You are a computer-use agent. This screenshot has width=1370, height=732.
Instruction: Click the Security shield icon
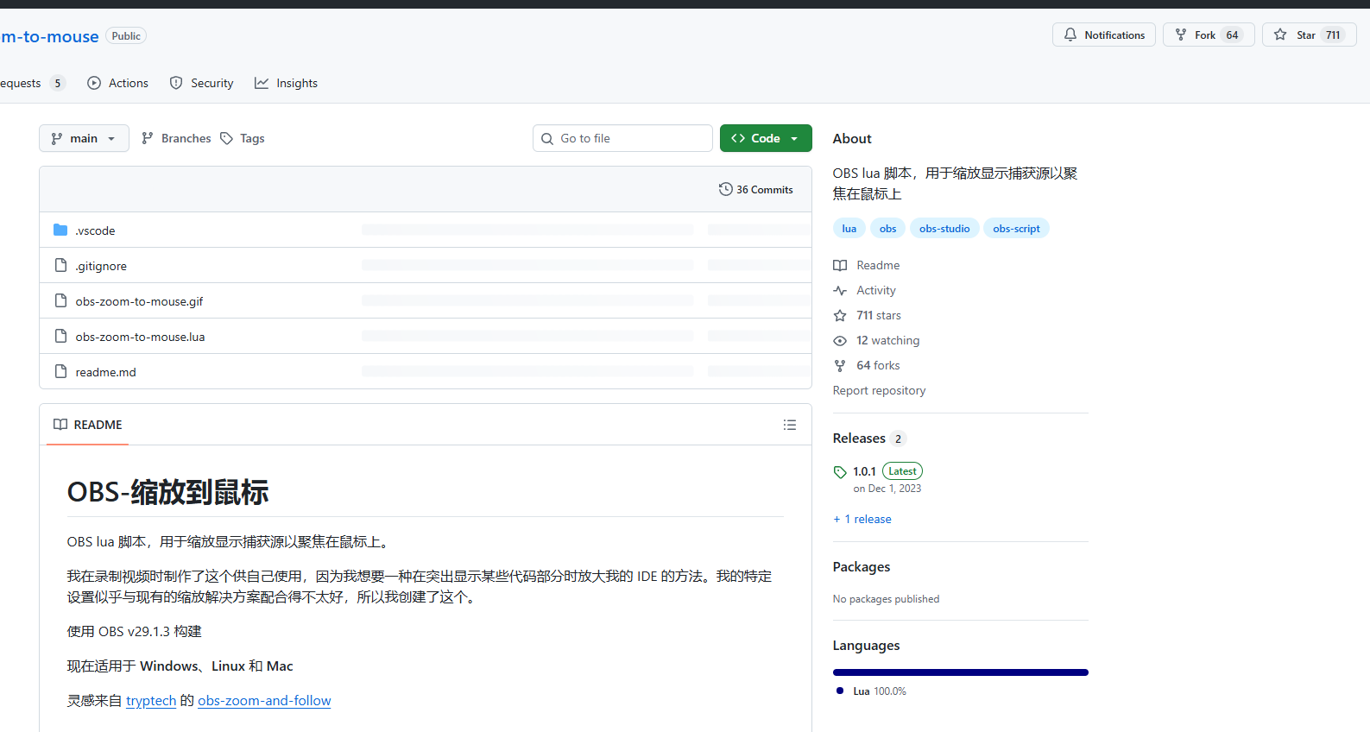pos(176,83)
